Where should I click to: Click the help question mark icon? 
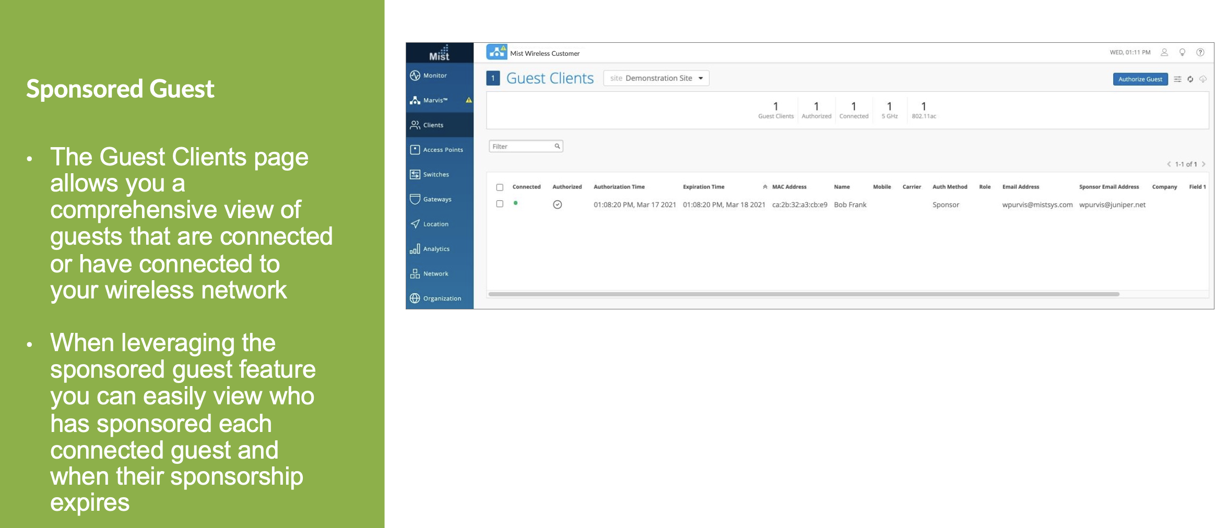click(1200, 53)
